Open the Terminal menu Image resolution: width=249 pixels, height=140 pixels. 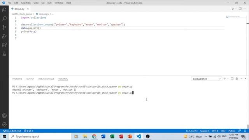[59, 3]
